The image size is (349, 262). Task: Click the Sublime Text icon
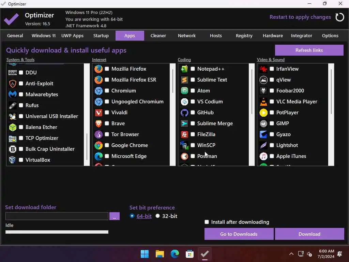click(x=184, y=80)
